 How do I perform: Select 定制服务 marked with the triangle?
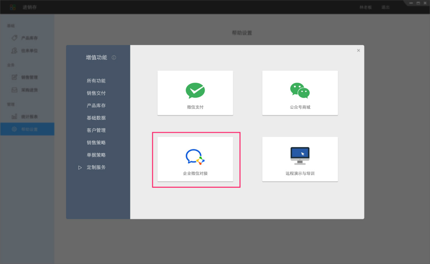pyautogui.click(x=96, y=167)
